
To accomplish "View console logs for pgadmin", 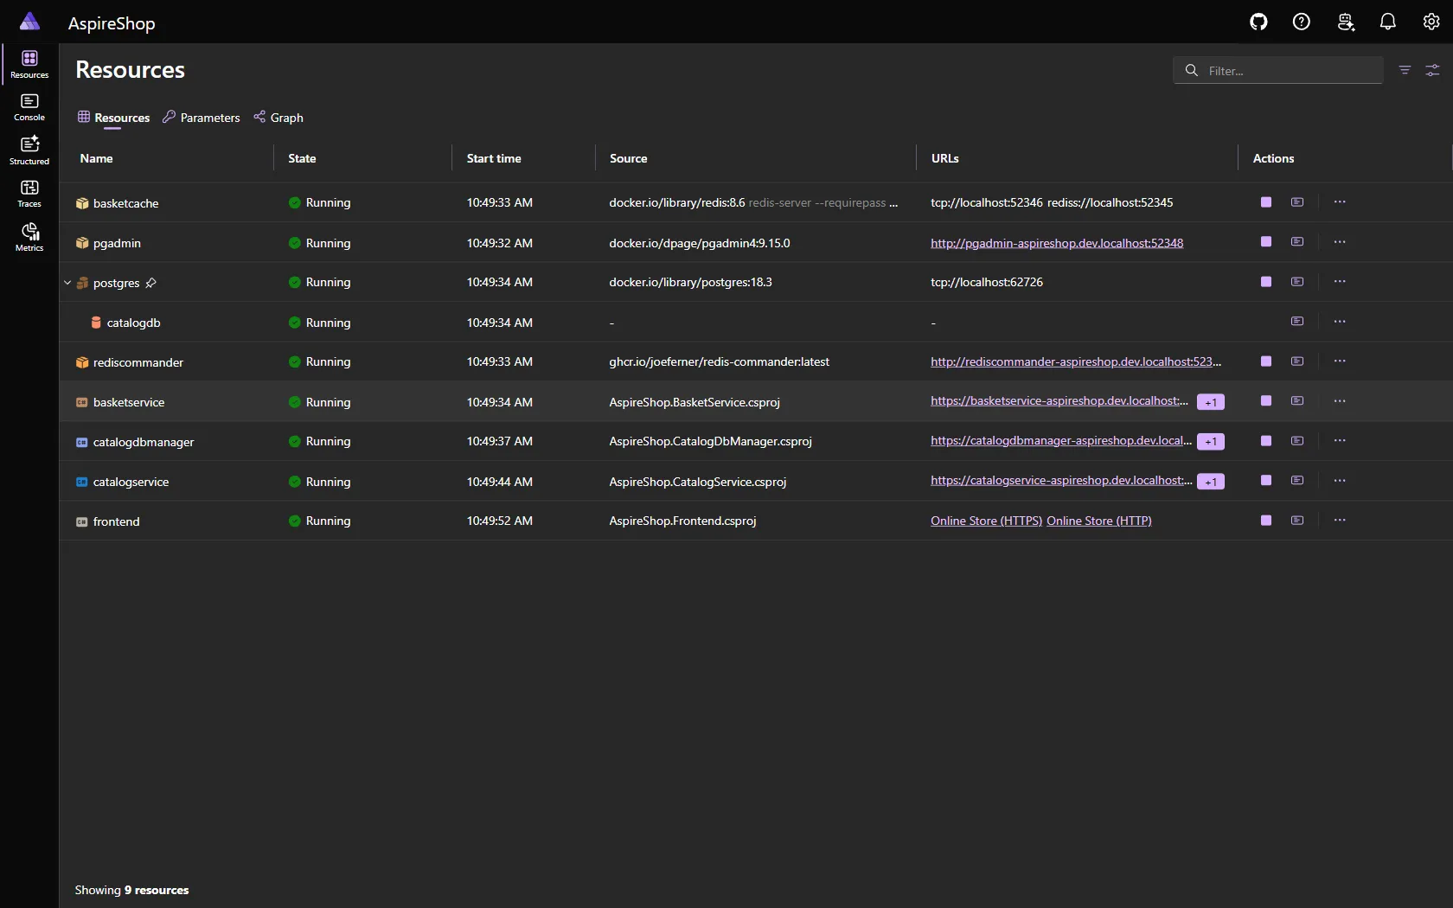I will coord(1297,242).
